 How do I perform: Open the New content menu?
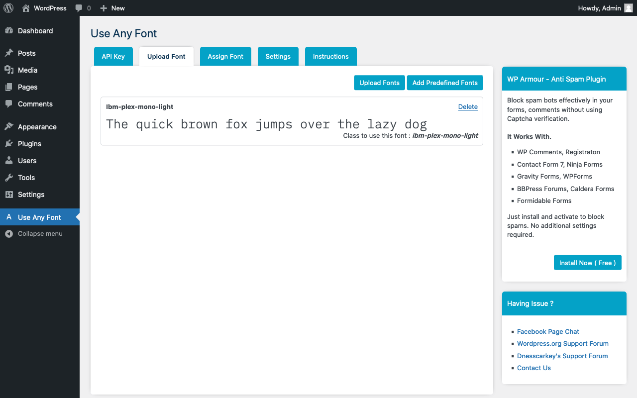click(x=112, y=8)
